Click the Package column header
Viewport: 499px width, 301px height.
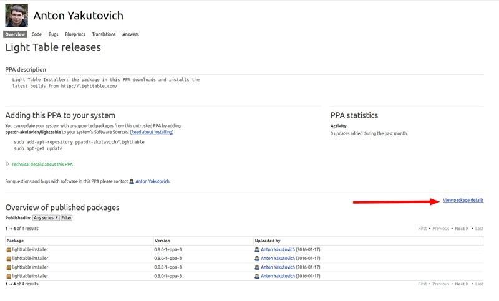[x=16, y=240]
